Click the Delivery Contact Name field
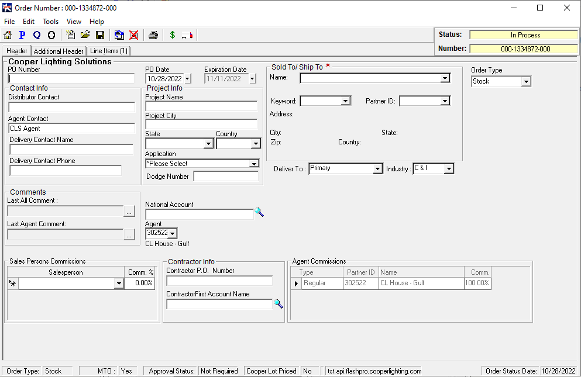 coord(71,150)
